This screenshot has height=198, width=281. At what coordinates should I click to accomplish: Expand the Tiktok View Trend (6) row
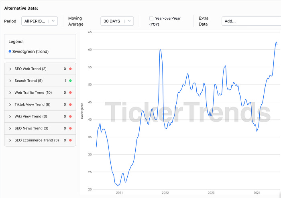(40, 105)
